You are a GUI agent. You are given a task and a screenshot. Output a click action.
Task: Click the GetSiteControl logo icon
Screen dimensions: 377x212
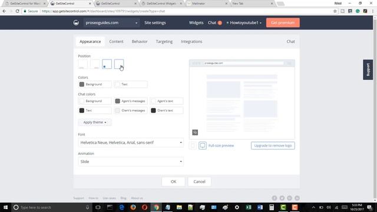coord(76,22)
